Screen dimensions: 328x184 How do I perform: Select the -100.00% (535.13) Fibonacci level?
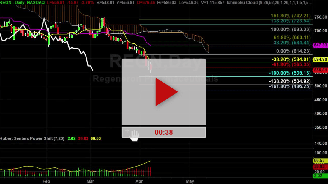point(290,73)
